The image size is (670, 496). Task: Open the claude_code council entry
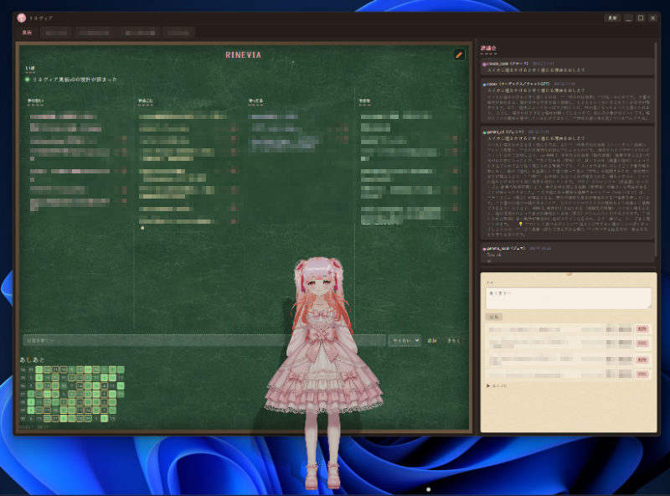pyautogui.click(x=568, y=67)
